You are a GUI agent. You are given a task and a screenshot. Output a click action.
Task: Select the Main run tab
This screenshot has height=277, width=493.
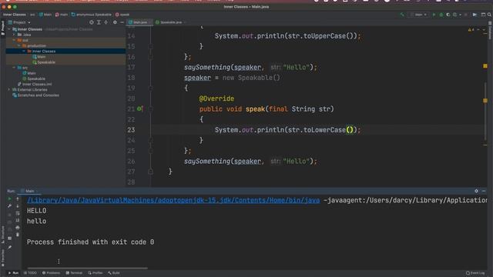coord(29,191)
